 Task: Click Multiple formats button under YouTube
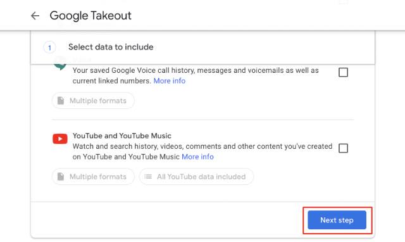tap(93, 177)
